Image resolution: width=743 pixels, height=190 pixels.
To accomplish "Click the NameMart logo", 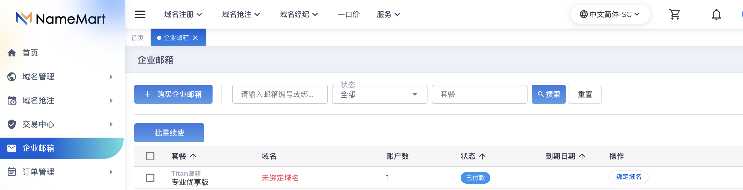I will click(61, 19).
